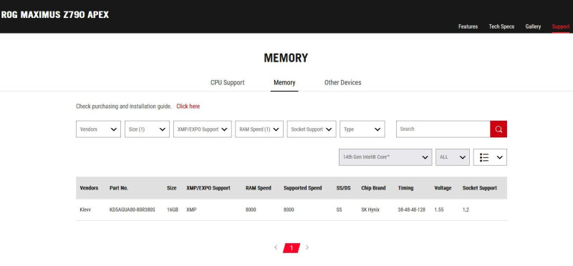
Task: Click the ROG MAXIMUS Z790 APEX title
Action: (x=55, y=15)
